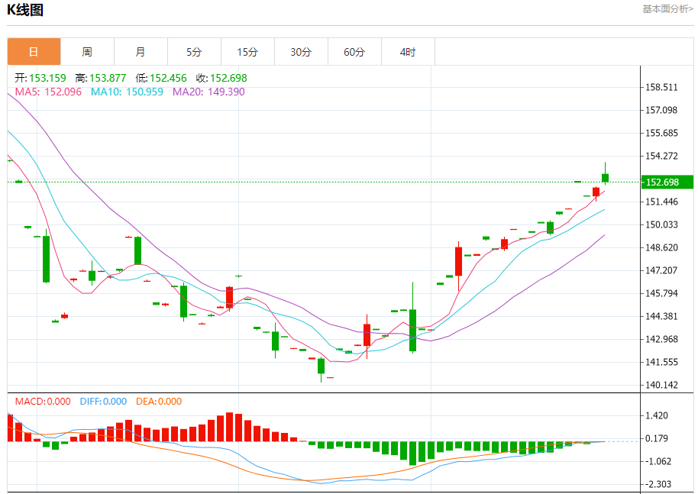
Task: Choose the 30分 interval tab
Action: point(301,52)
